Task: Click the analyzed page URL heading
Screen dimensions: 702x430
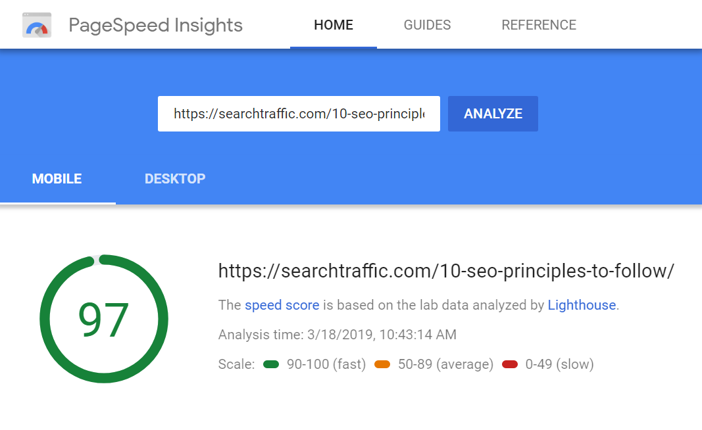Action: (446, 271)
